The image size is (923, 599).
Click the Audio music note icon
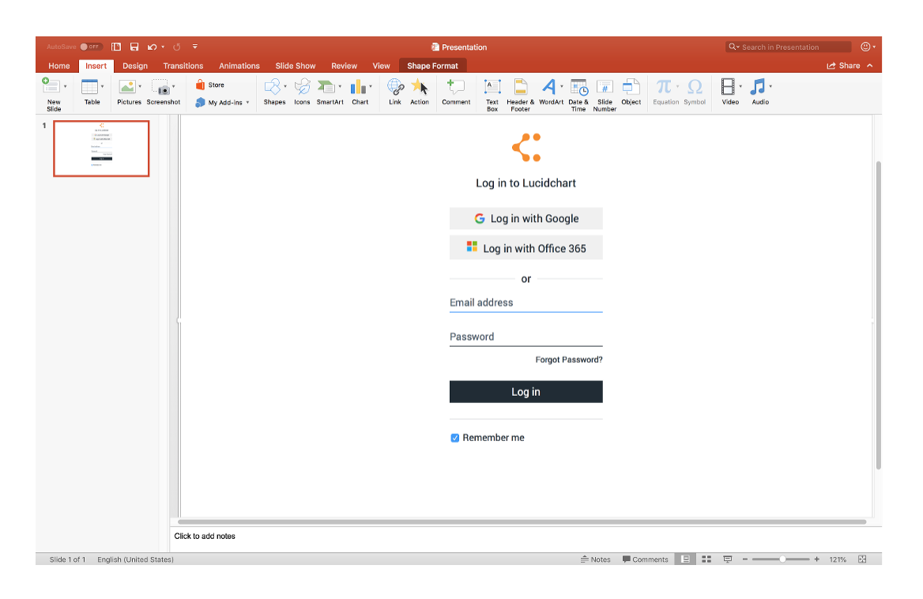(758, 86)
